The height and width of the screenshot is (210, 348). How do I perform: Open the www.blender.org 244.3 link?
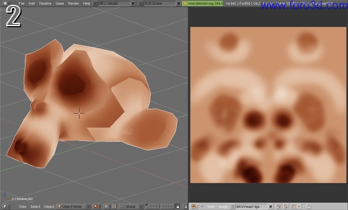(x=203, y=3)
